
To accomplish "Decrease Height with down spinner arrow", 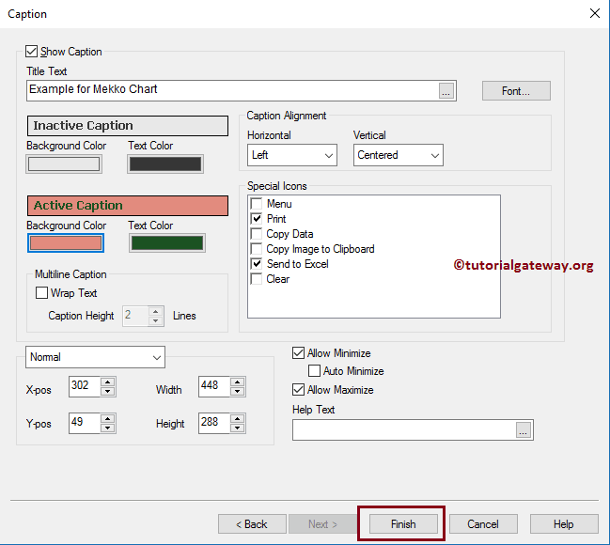I will tap(237, 428).
